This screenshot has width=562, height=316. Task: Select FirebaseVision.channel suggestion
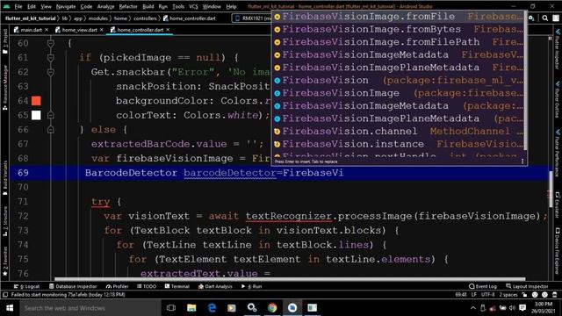[x=399, y=131]
